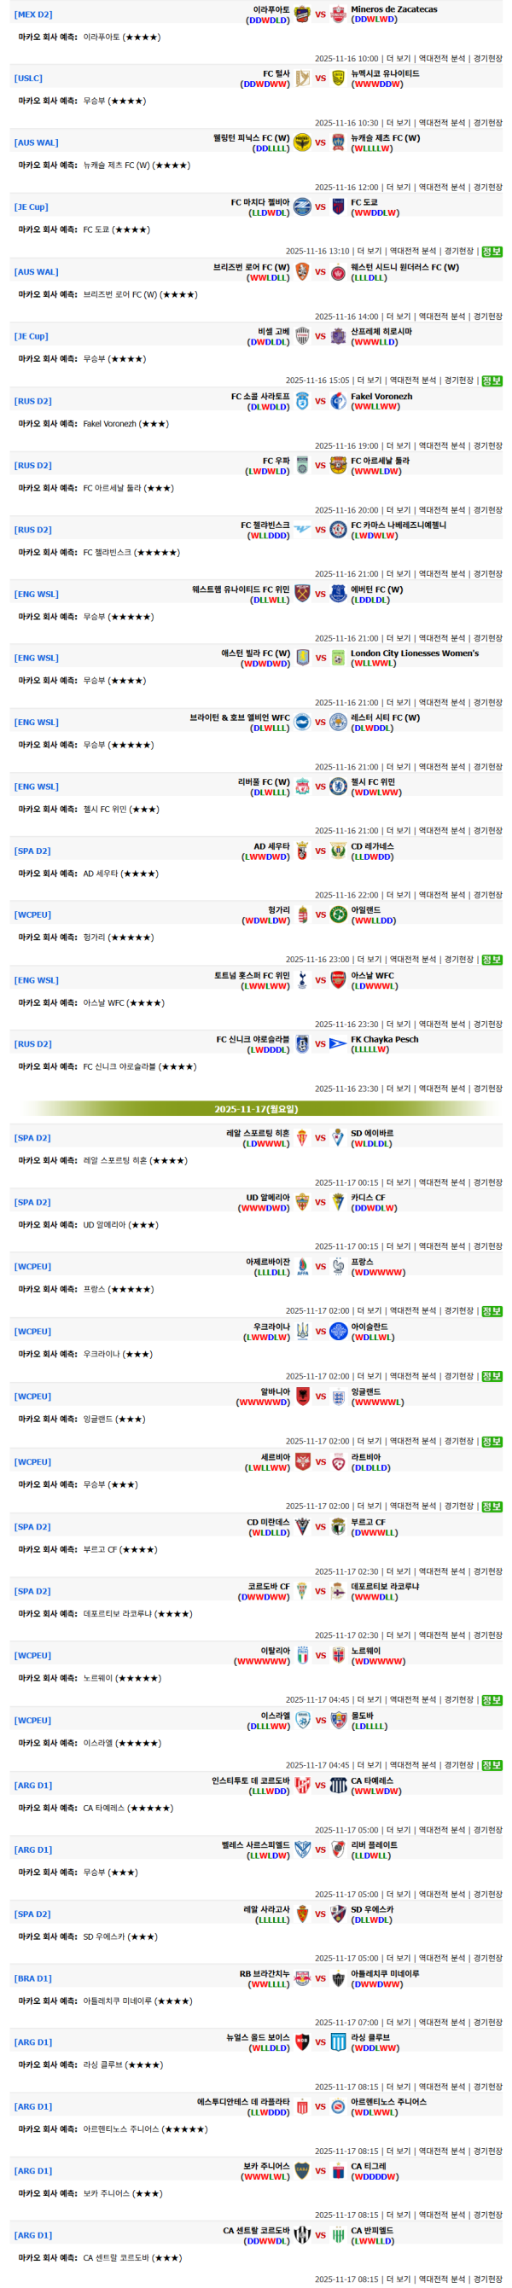Click the West Ham United Women crest
Image resolution: width=512 pixels, height=2288 pixels.
[302, 595]
